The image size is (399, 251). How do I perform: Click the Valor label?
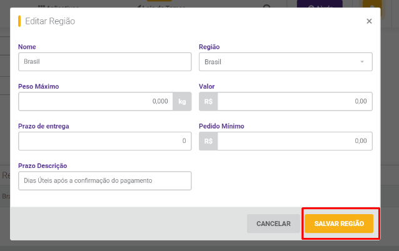point(206,86)
